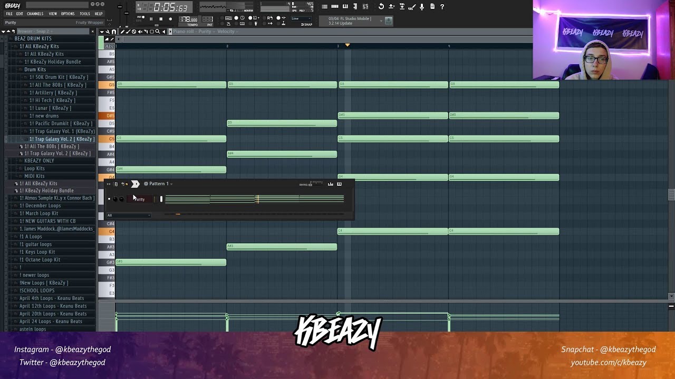Screen dimensions: 675x379
Task: Toggle the Purity channel mute LED
Action: (x=109, y=199)
